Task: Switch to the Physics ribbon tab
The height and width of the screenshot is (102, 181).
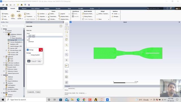Action: pos(24,8)
